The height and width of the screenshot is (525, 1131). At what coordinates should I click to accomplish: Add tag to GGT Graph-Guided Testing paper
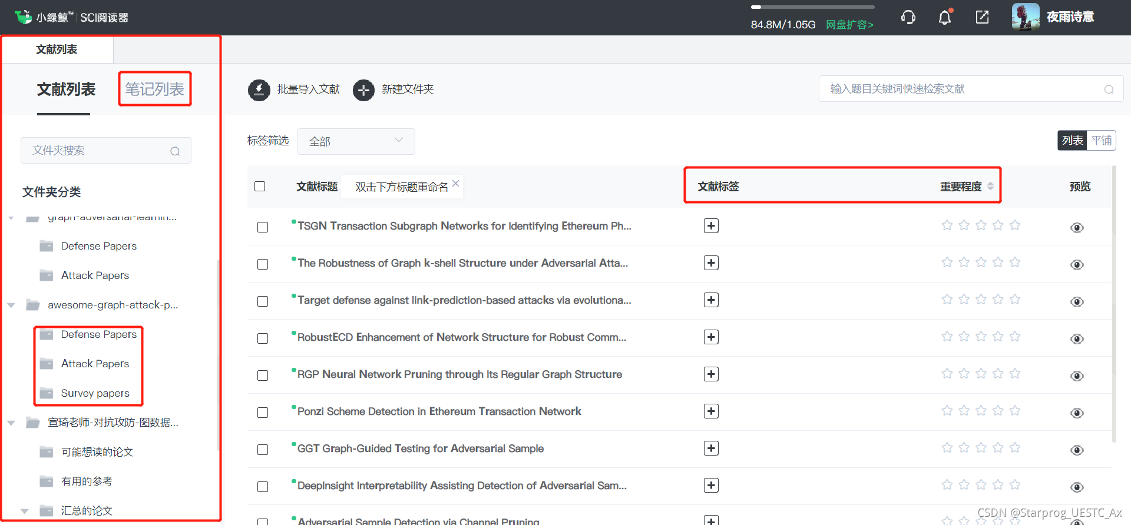click(x=711, y=448)
